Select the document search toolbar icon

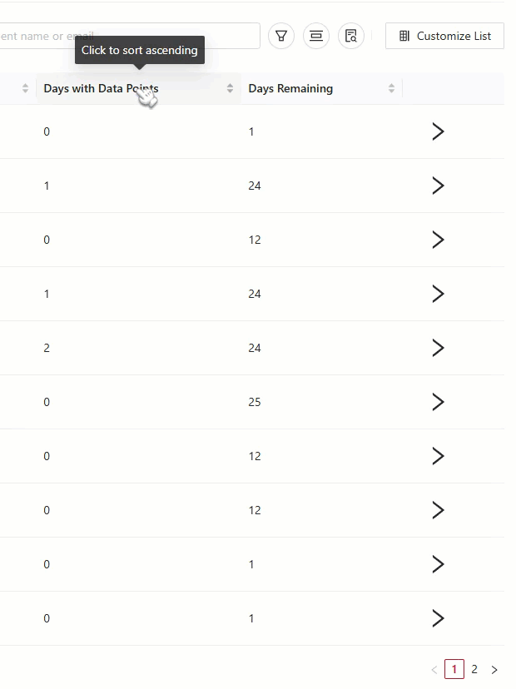click(x=351, y=36)
